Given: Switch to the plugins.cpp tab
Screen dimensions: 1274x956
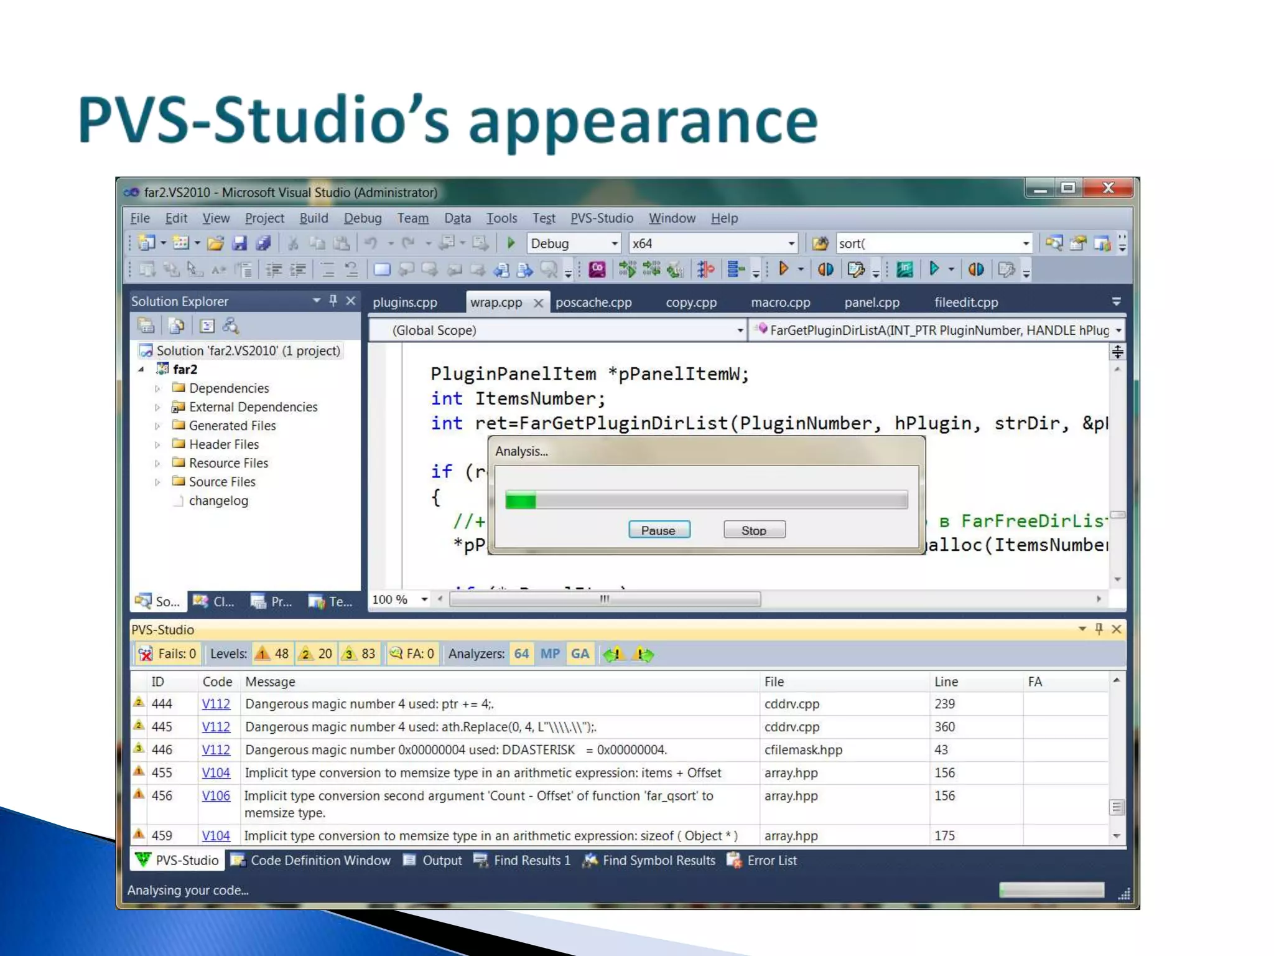Looking at the screenshot, I should coord(405,302).
